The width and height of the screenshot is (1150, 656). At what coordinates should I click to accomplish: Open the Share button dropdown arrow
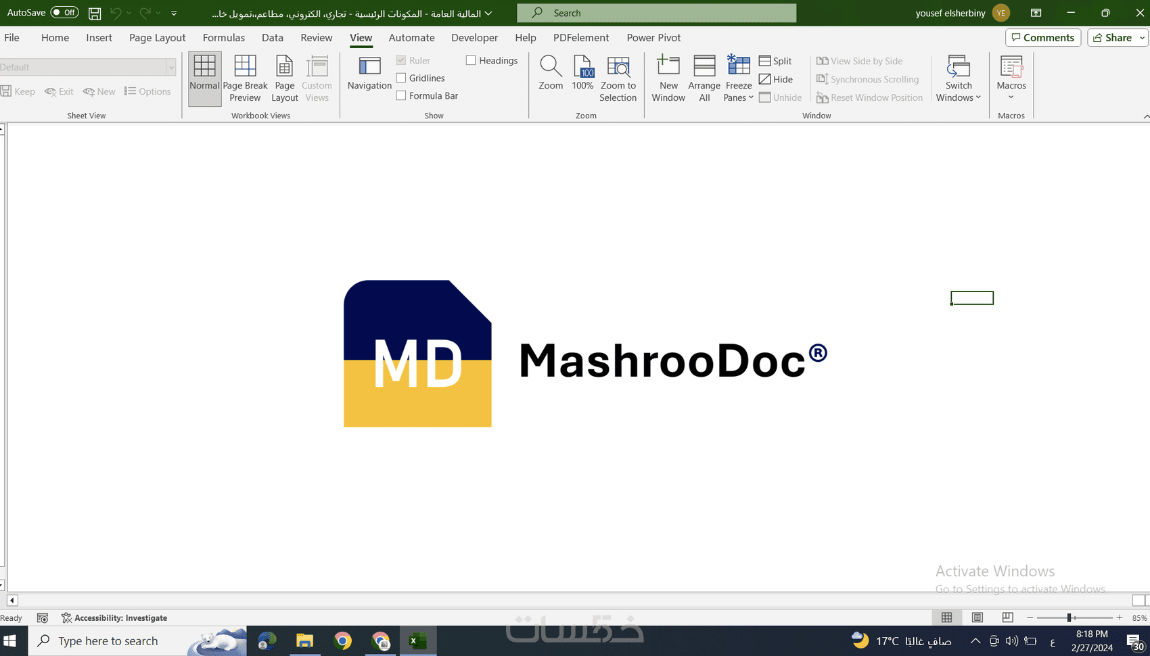(x=1142, y=38)
